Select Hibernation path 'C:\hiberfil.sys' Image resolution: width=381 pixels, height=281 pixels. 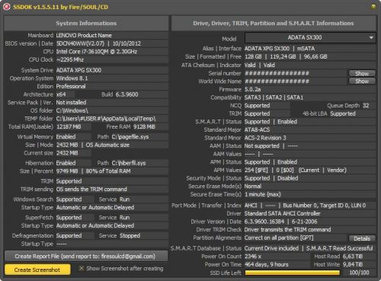pos(129,163)
